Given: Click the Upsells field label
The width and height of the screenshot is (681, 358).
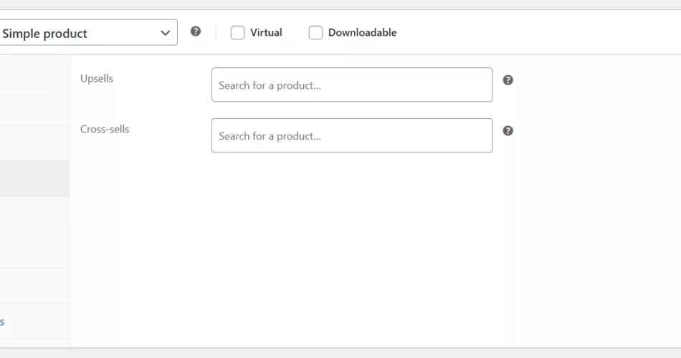Looking at the screenshot, I should click(97, 79).
